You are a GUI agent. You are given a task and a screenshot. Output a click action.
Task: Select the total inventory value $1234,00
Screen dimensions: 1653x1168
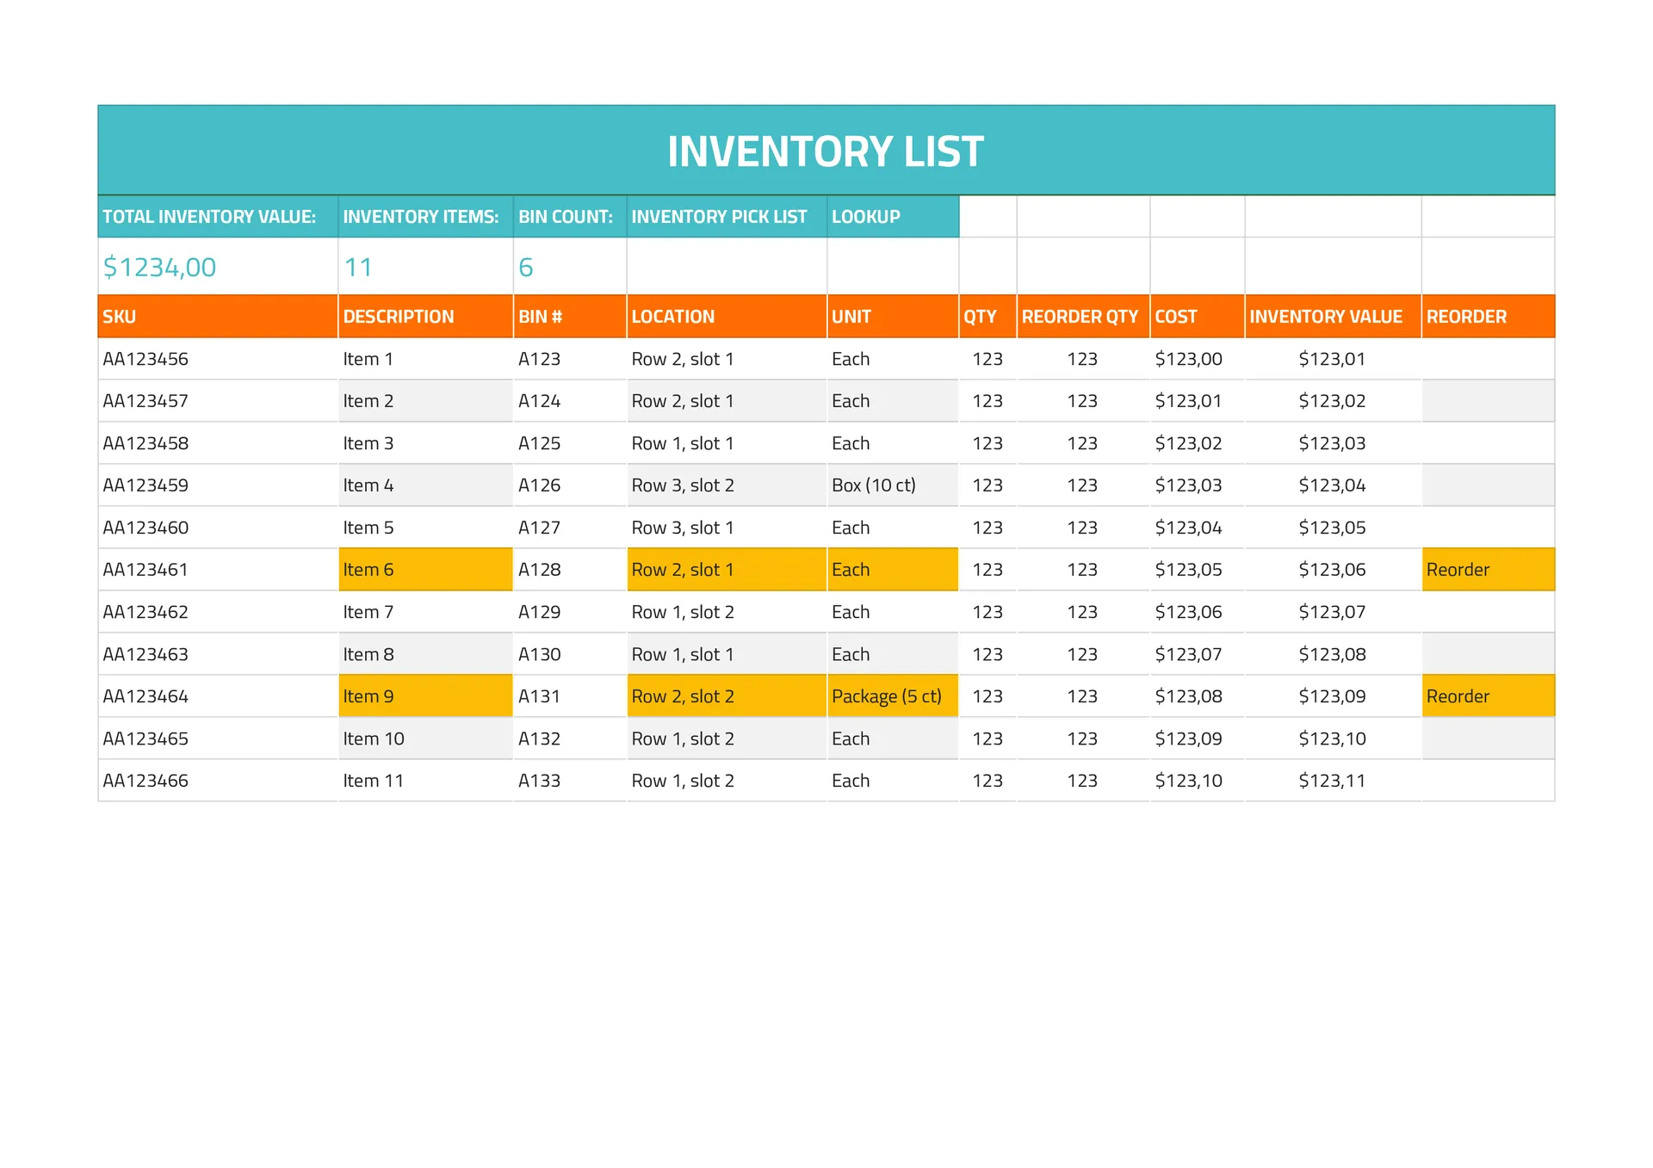[x=159, y=268]
